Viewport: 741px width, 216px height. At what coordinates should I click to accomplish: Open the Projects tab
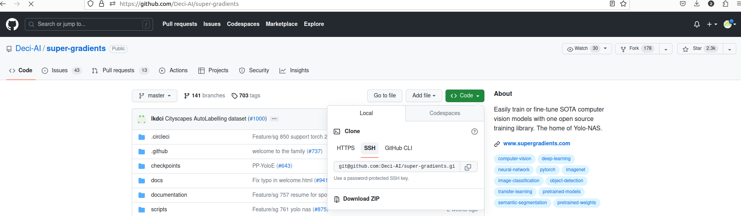click(213, 71)
